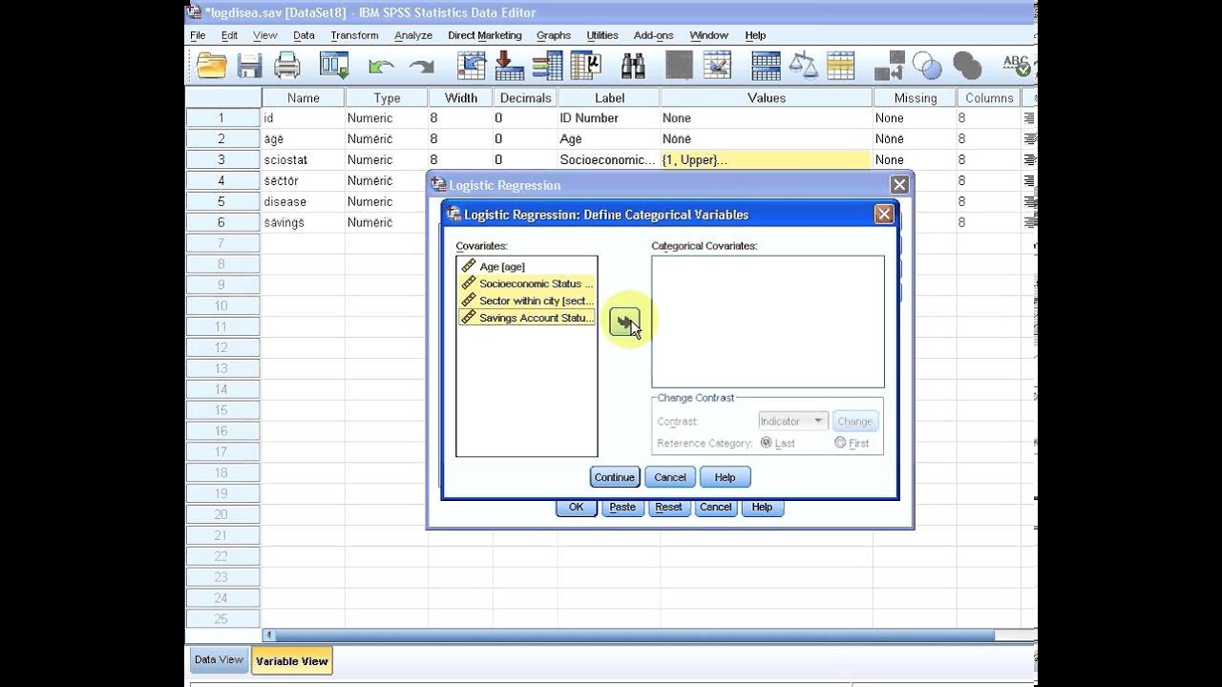
Task: Click the 'sciostat' variable name cell
Action: click(x=303, y=159)
